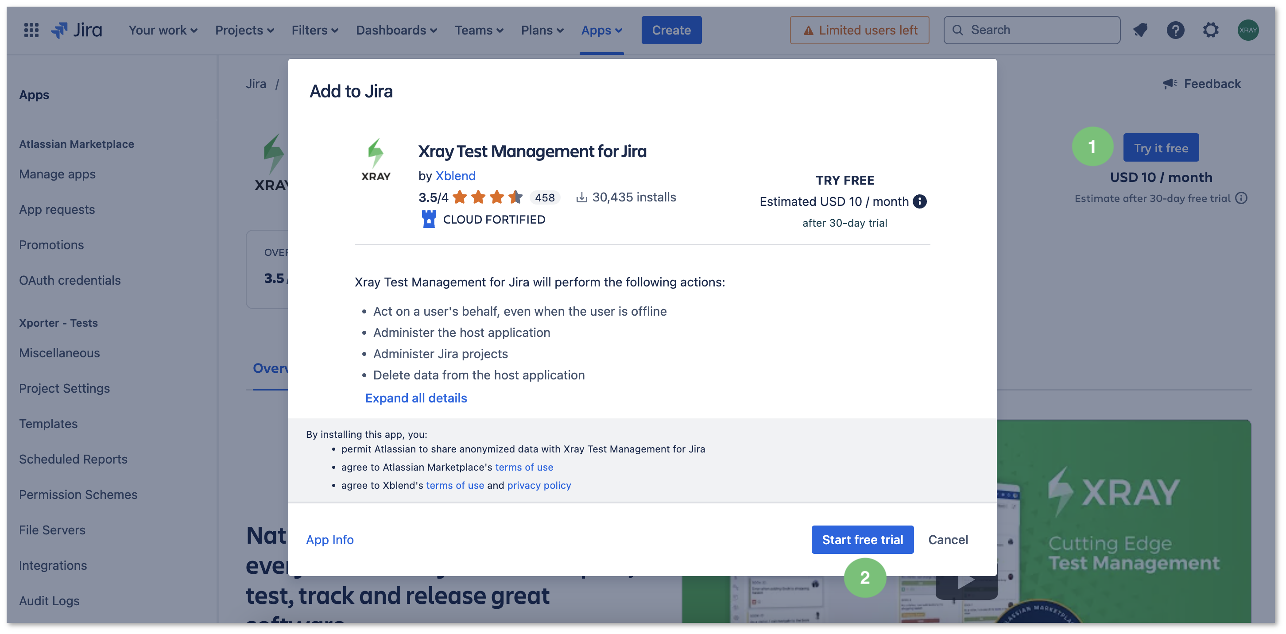Expand the Plans menu
The height and width of the screenshot is (634, 1286).
click(542, 30)
